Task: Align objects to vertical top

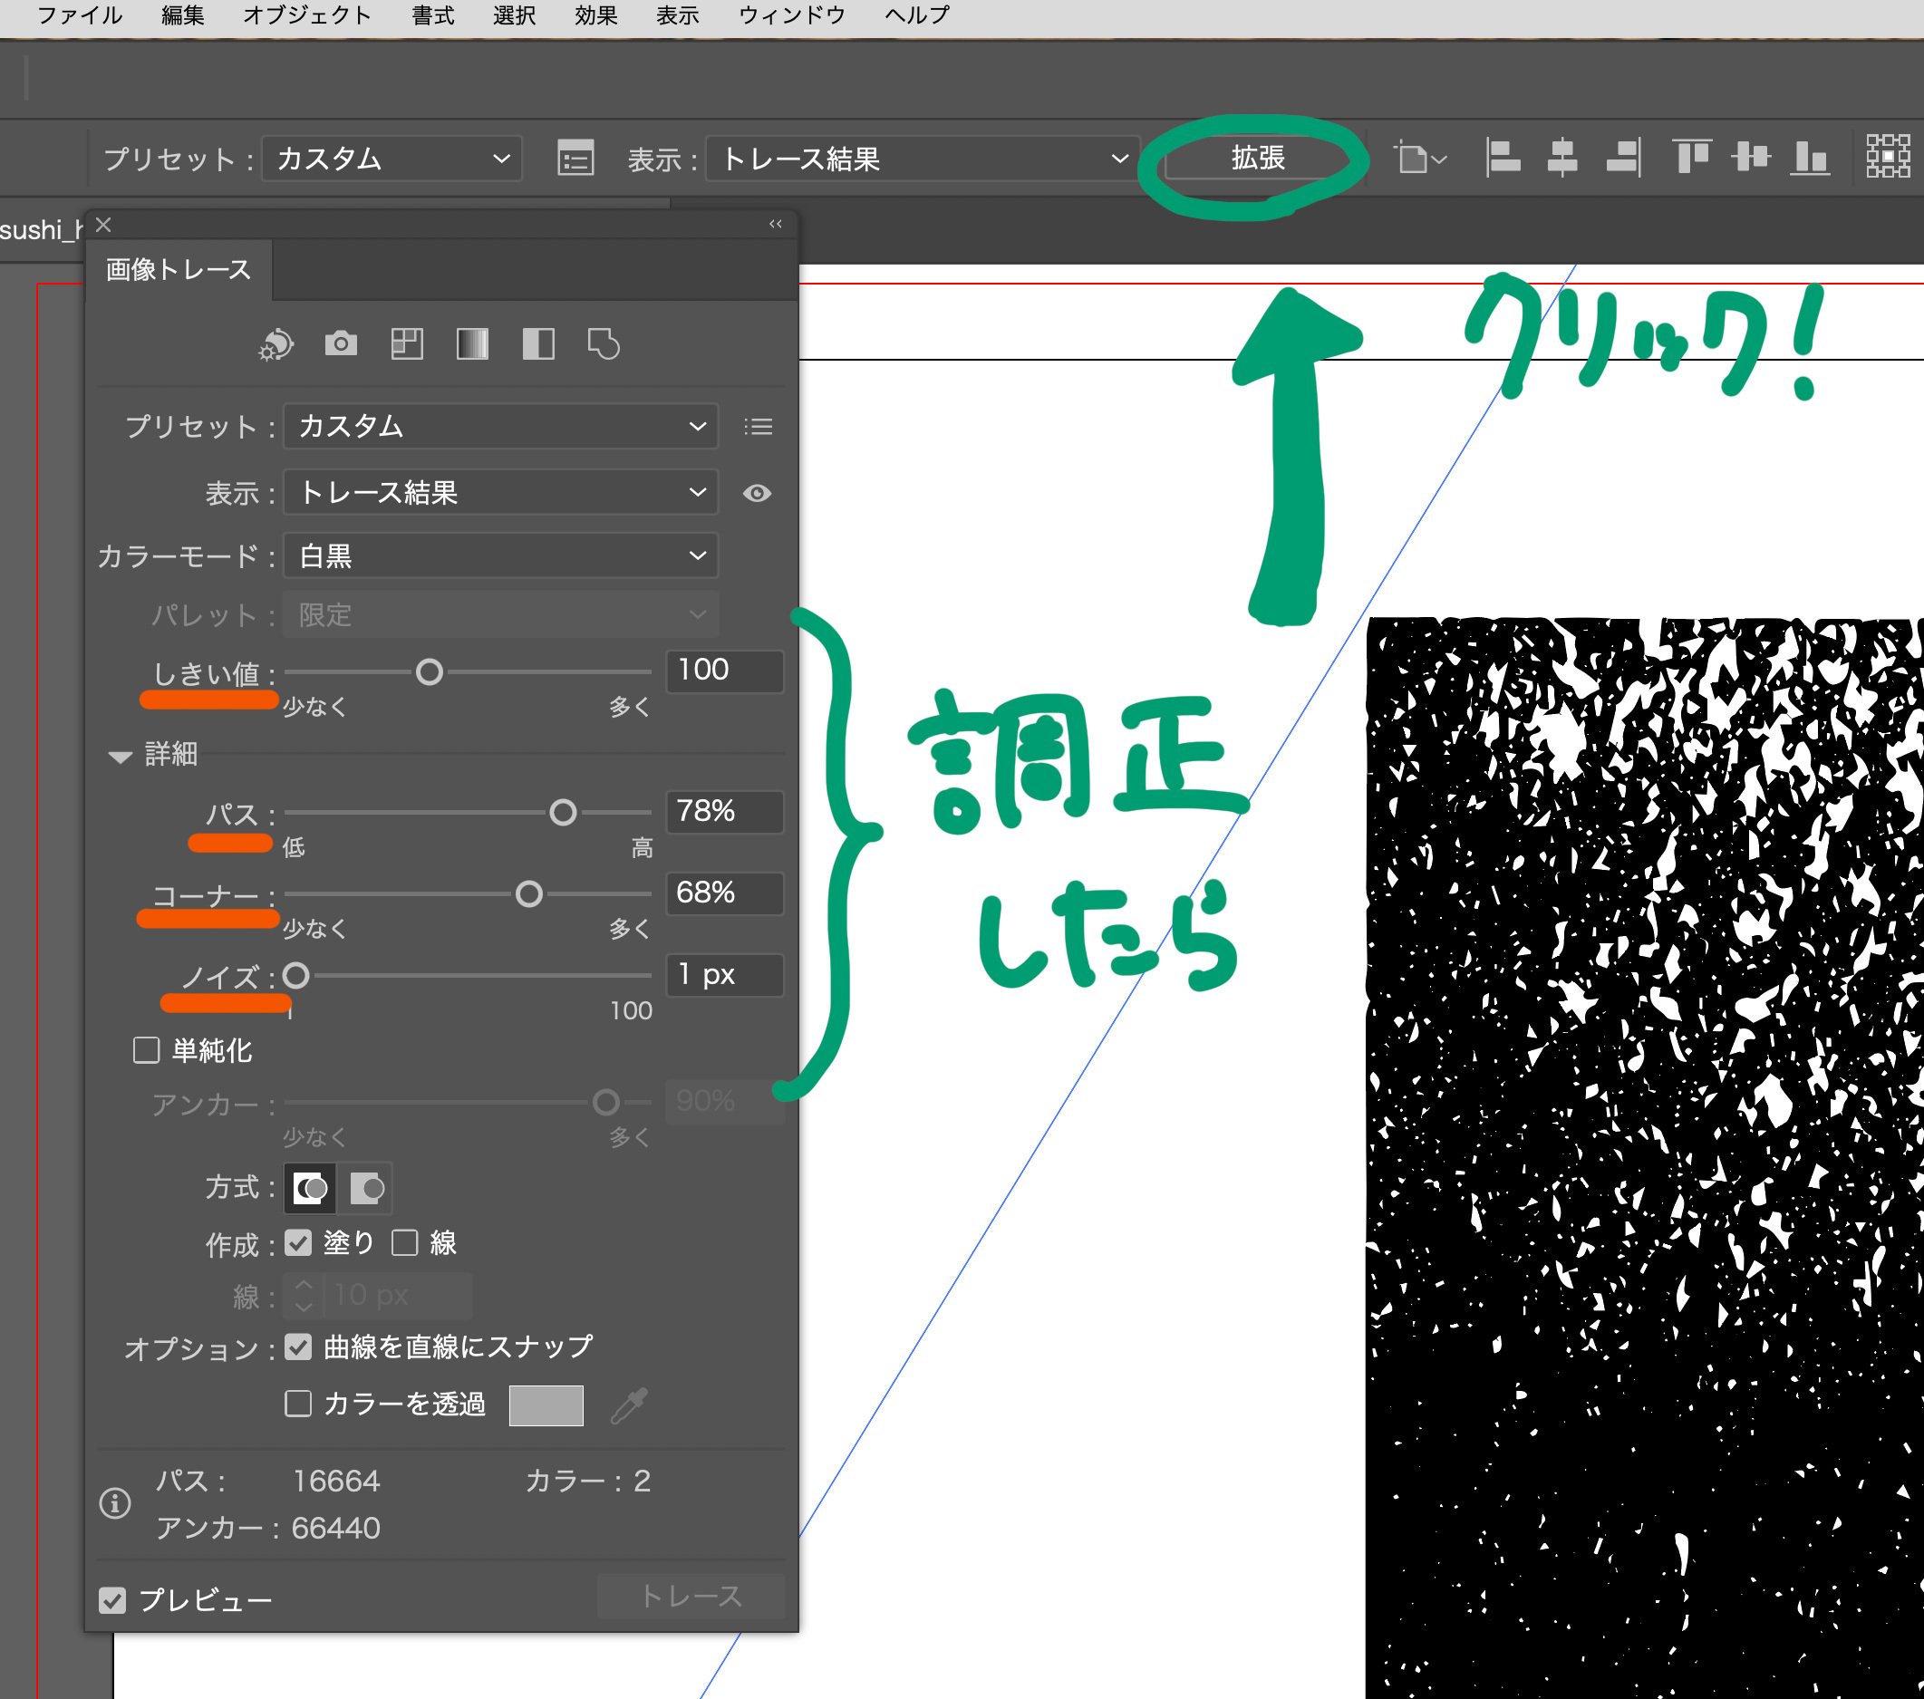Action: [1691, 157]
